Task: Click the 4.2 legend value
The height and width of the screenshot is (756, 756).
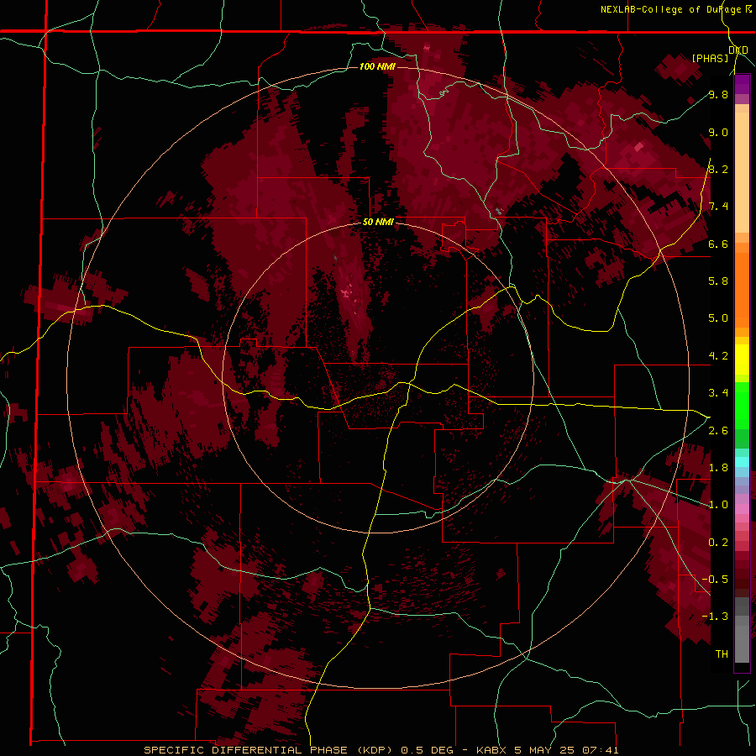Action: 718,356
